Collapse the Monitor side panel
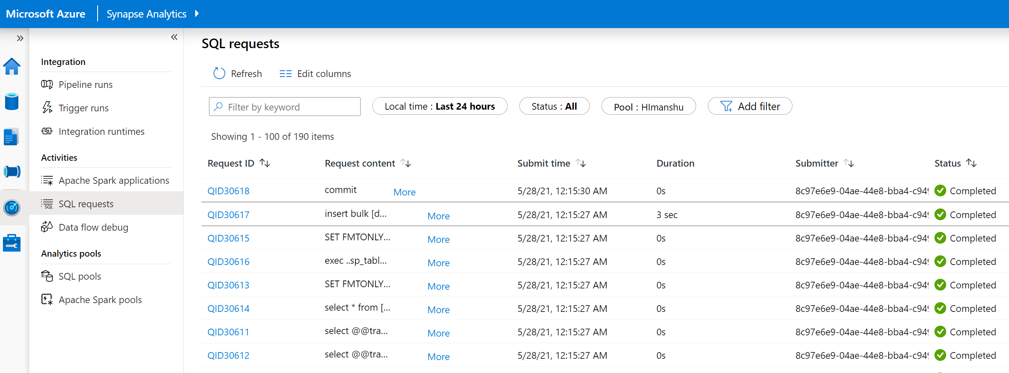This screenshot has height=373, width=1009. (174, 37)
